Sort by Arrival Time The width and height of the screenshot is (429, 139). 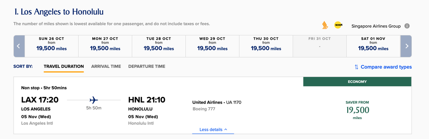point(106,66)
